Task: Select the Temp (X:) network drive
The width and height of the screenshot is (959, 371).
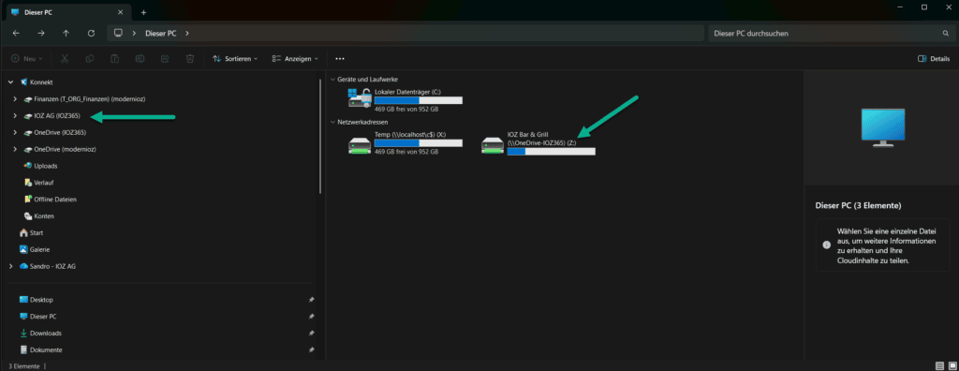Action: [x=405, y=142]
